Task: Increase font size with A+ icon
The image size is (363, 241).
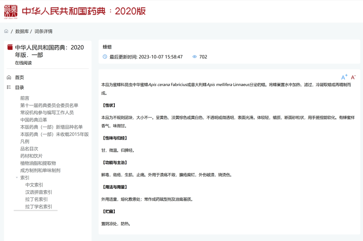Action: [x=344, y=77]
